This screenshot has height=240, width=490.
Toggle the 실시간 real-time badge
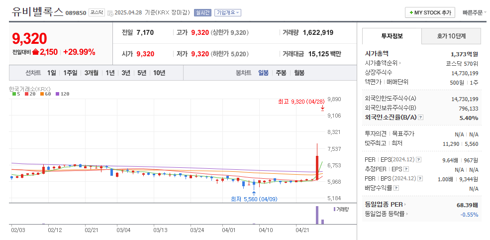point(203,13)
